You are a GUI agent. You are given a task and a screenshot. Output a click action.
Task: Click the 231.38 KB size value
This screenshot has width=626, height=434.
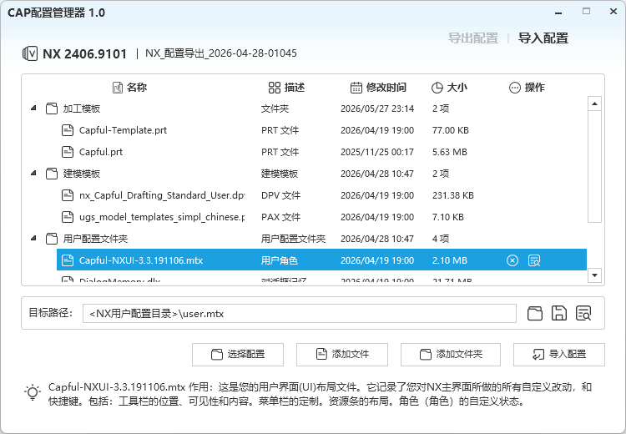coord(452,195)
